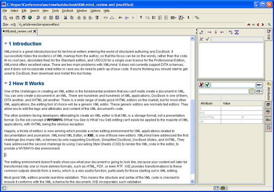
Task: Click the scroll up arrow of document
Action: [193, 39]
